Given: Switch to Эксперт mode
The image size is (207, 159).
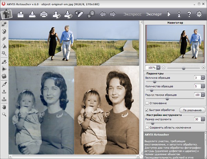Looking at the screenshot, I should point(154,14).
